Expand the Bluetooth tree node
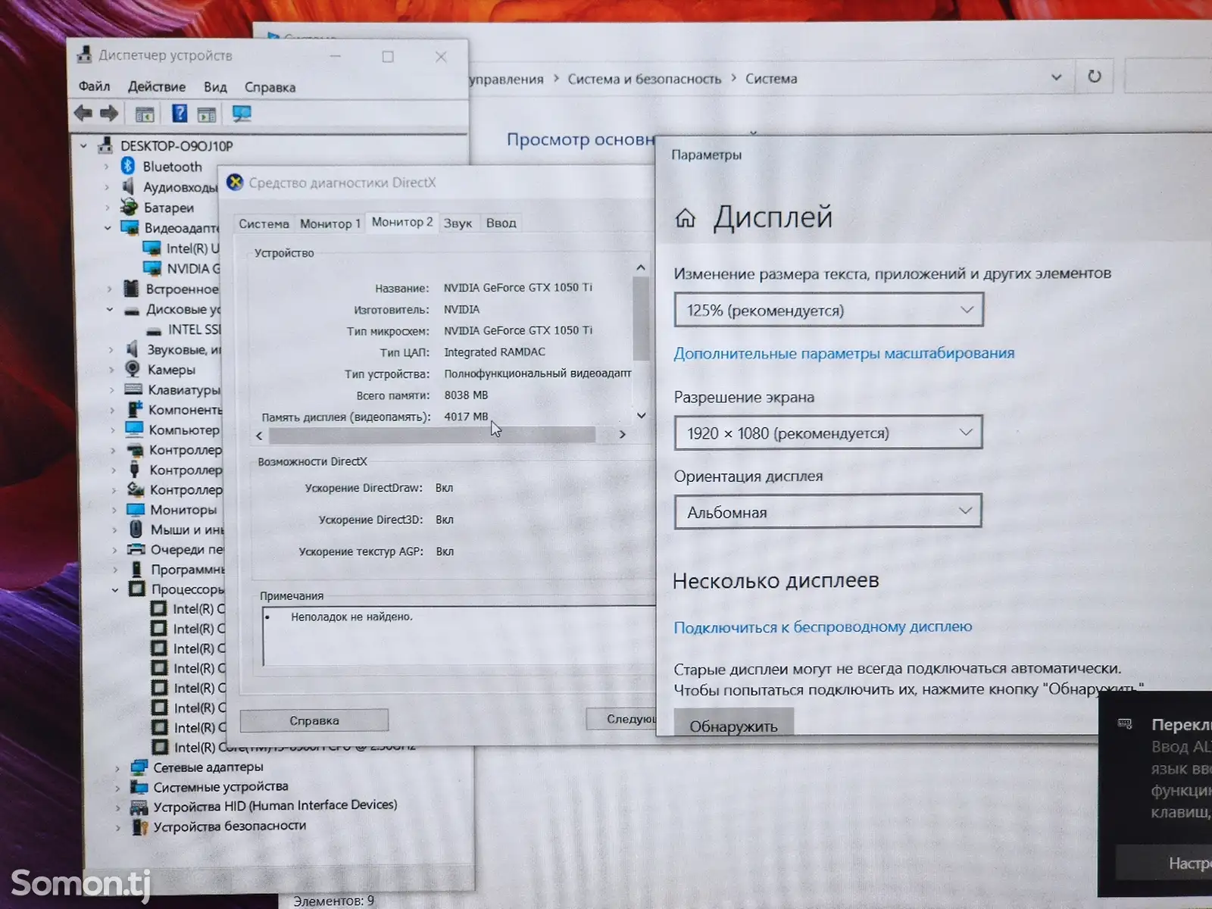The height and width of the screenshot is (909, 1212). tap(107, 167)
